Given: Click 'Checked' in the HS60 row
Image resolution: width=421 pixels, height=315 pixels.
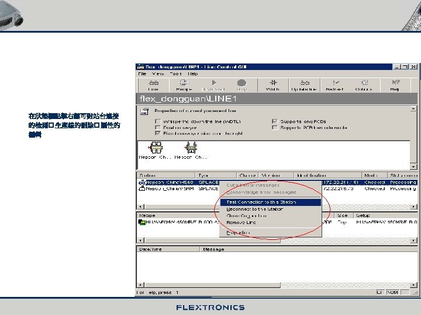Looking at the screenshot, I should (x=375, y=183).
